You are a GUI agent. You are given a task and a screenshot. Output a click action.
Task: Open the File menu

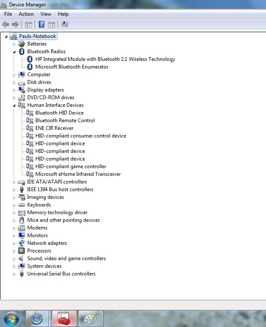click(x=8, y=14)
